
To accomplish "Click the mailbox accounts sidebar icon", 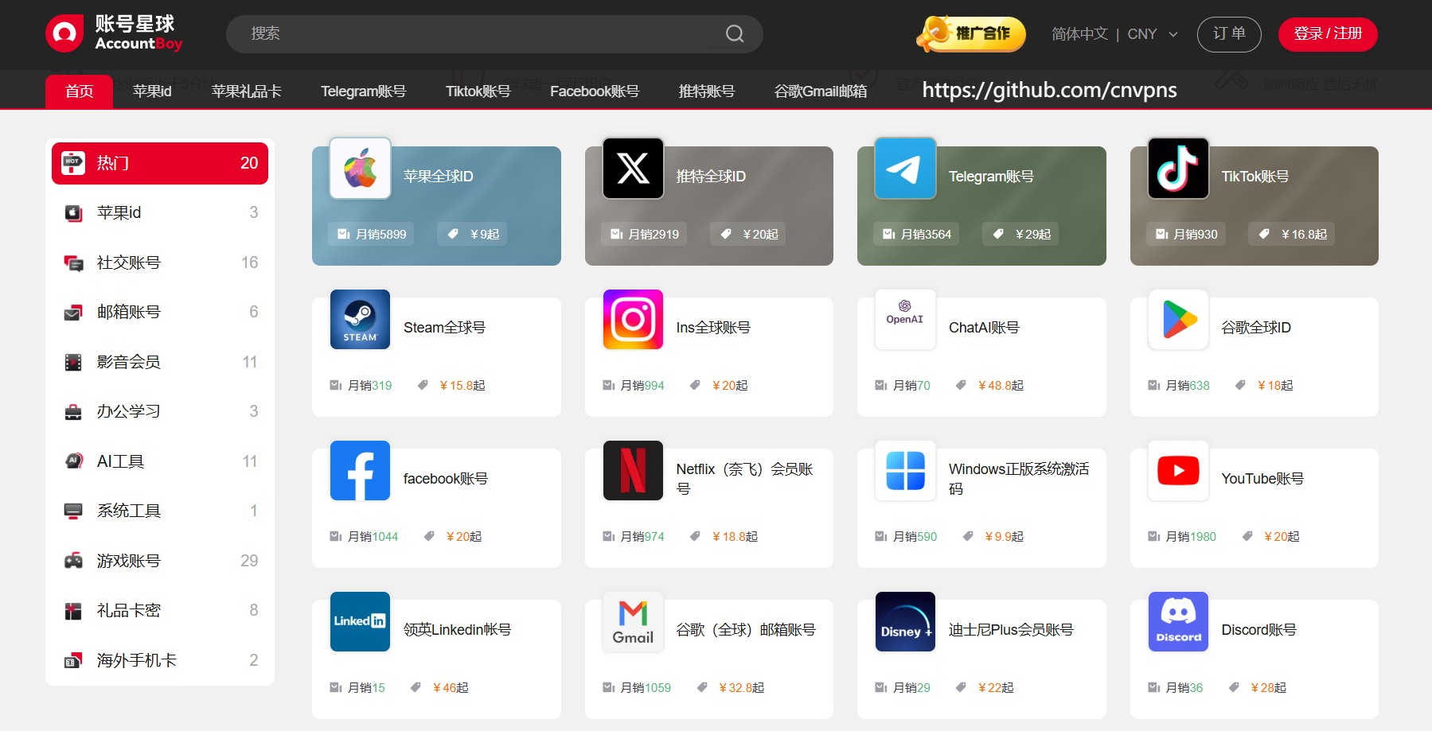I will click(73, 313).
